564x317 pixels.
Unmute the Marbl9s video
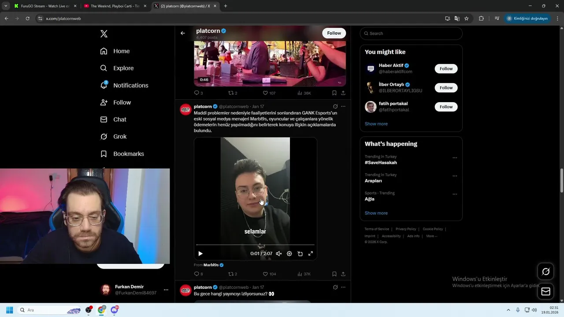tap(279, 254)
